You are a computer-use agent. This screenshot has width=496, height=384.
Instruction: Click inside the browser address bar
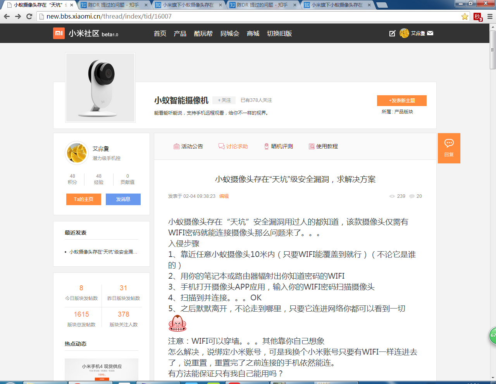(155, 17)
